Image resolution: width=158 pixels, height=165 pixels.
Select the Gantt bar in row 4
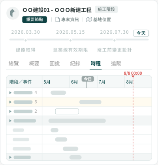[x=58, y=93]
